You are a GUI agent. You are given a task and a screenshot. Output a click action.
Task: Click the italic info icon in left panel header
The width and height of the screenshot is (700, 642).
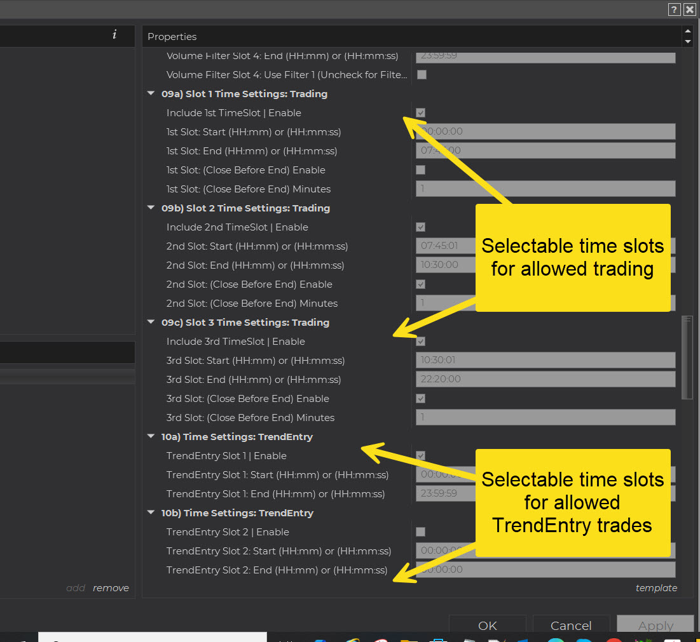114,35
